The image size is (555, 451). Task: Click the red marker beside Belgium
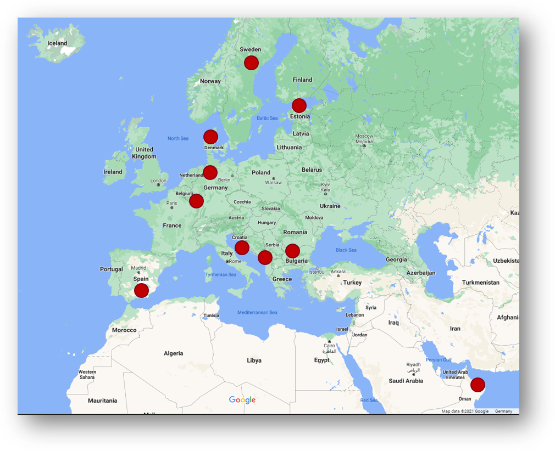click(196, 201)
